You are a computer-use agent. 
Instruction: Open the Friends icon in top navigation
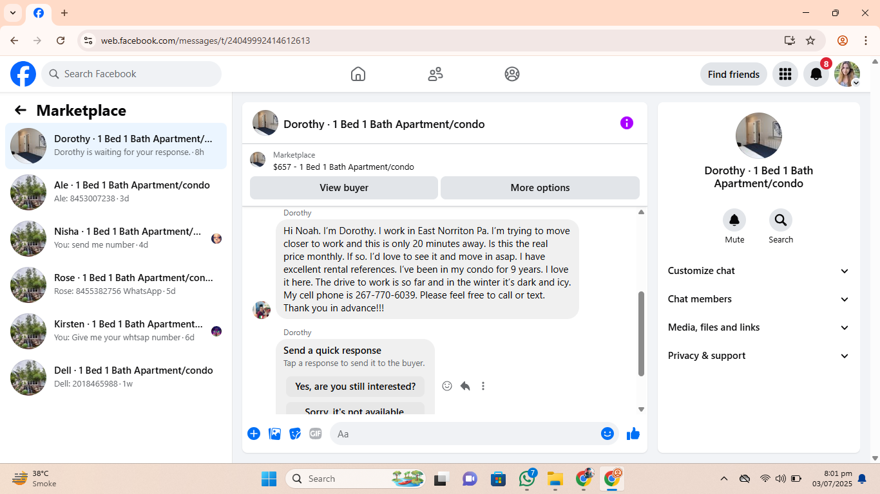tap(435, 74)
